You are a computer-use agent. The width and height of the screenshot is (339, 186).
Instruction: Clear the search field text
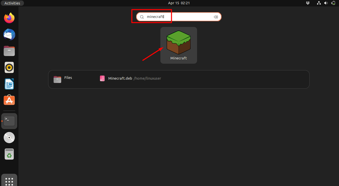(x=216, y=17)
